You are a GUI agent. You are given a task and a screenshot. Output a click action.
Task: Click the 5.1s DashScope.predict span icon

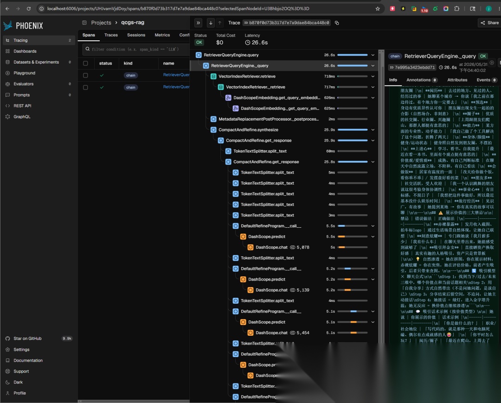(243, 322)
